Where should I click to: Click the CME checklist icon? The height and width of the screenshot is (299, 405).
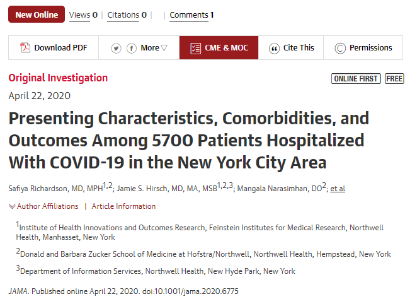click(x=195, y=48)
